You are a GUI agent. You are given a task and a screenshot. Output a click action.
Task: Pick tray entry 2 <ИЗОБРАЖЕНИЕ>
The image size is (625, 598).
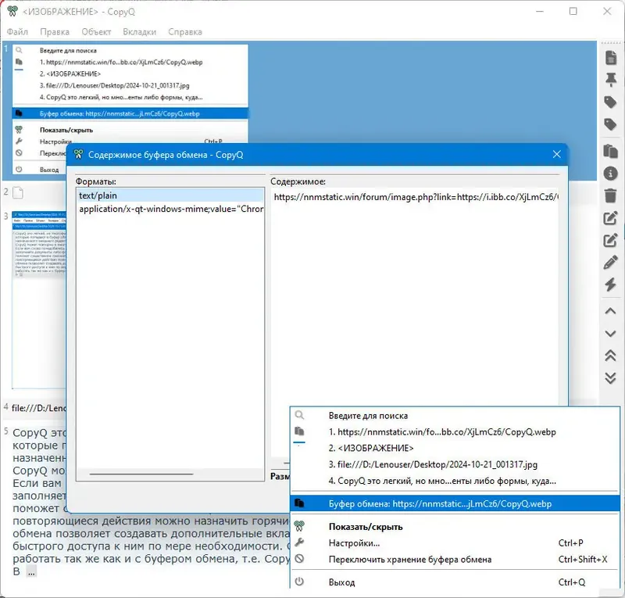(455, 448)
